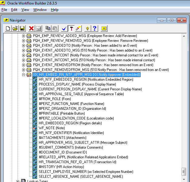The height and width of the screenshot is (182, 190).
Task: Select #SUBMIT_COMMENTS (Initiator Comments) item
Action: coord(71,147)
